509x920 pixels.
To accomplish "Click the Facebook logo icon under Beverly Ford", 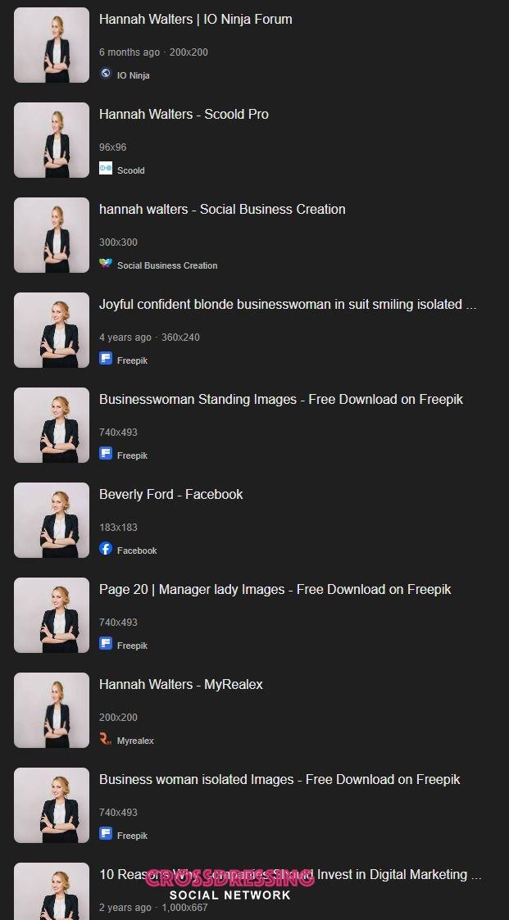I will [106, 549].
